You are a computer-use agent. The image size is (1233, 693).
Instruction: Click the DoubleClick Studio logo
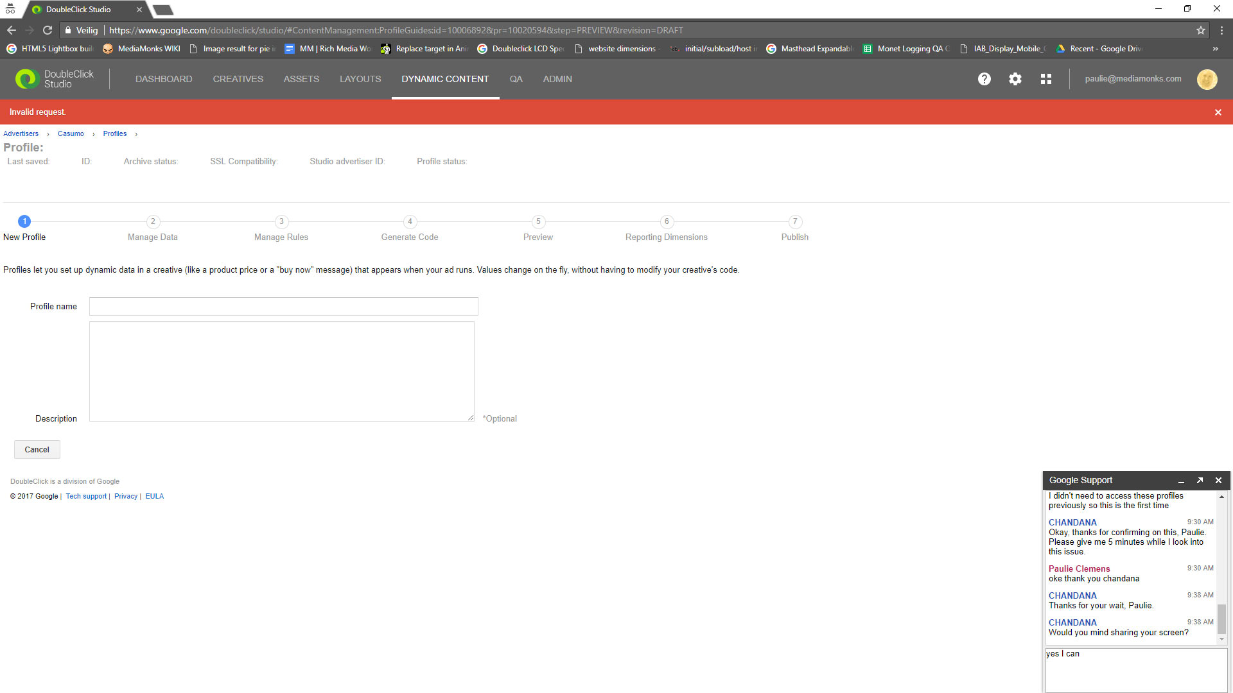click(55, 79)
